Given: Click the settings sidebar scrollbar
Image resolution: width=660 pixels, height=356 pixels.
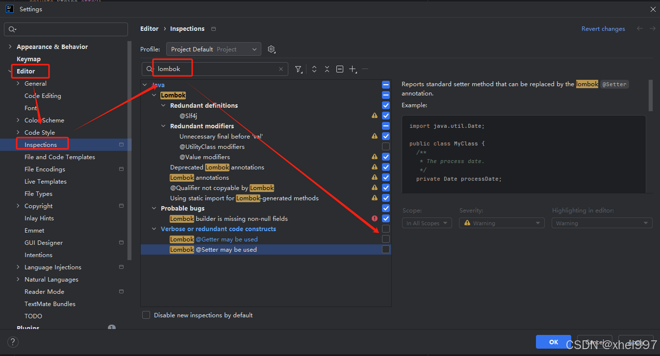Looking at the screenshot, I should click(x=129, y=151).
